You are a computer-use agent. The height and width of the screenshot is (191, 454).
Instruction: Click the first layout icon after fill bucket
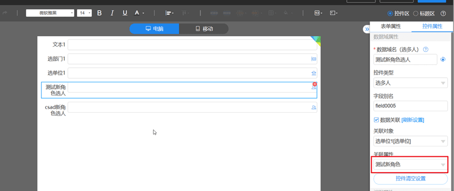tap(318, 13)
